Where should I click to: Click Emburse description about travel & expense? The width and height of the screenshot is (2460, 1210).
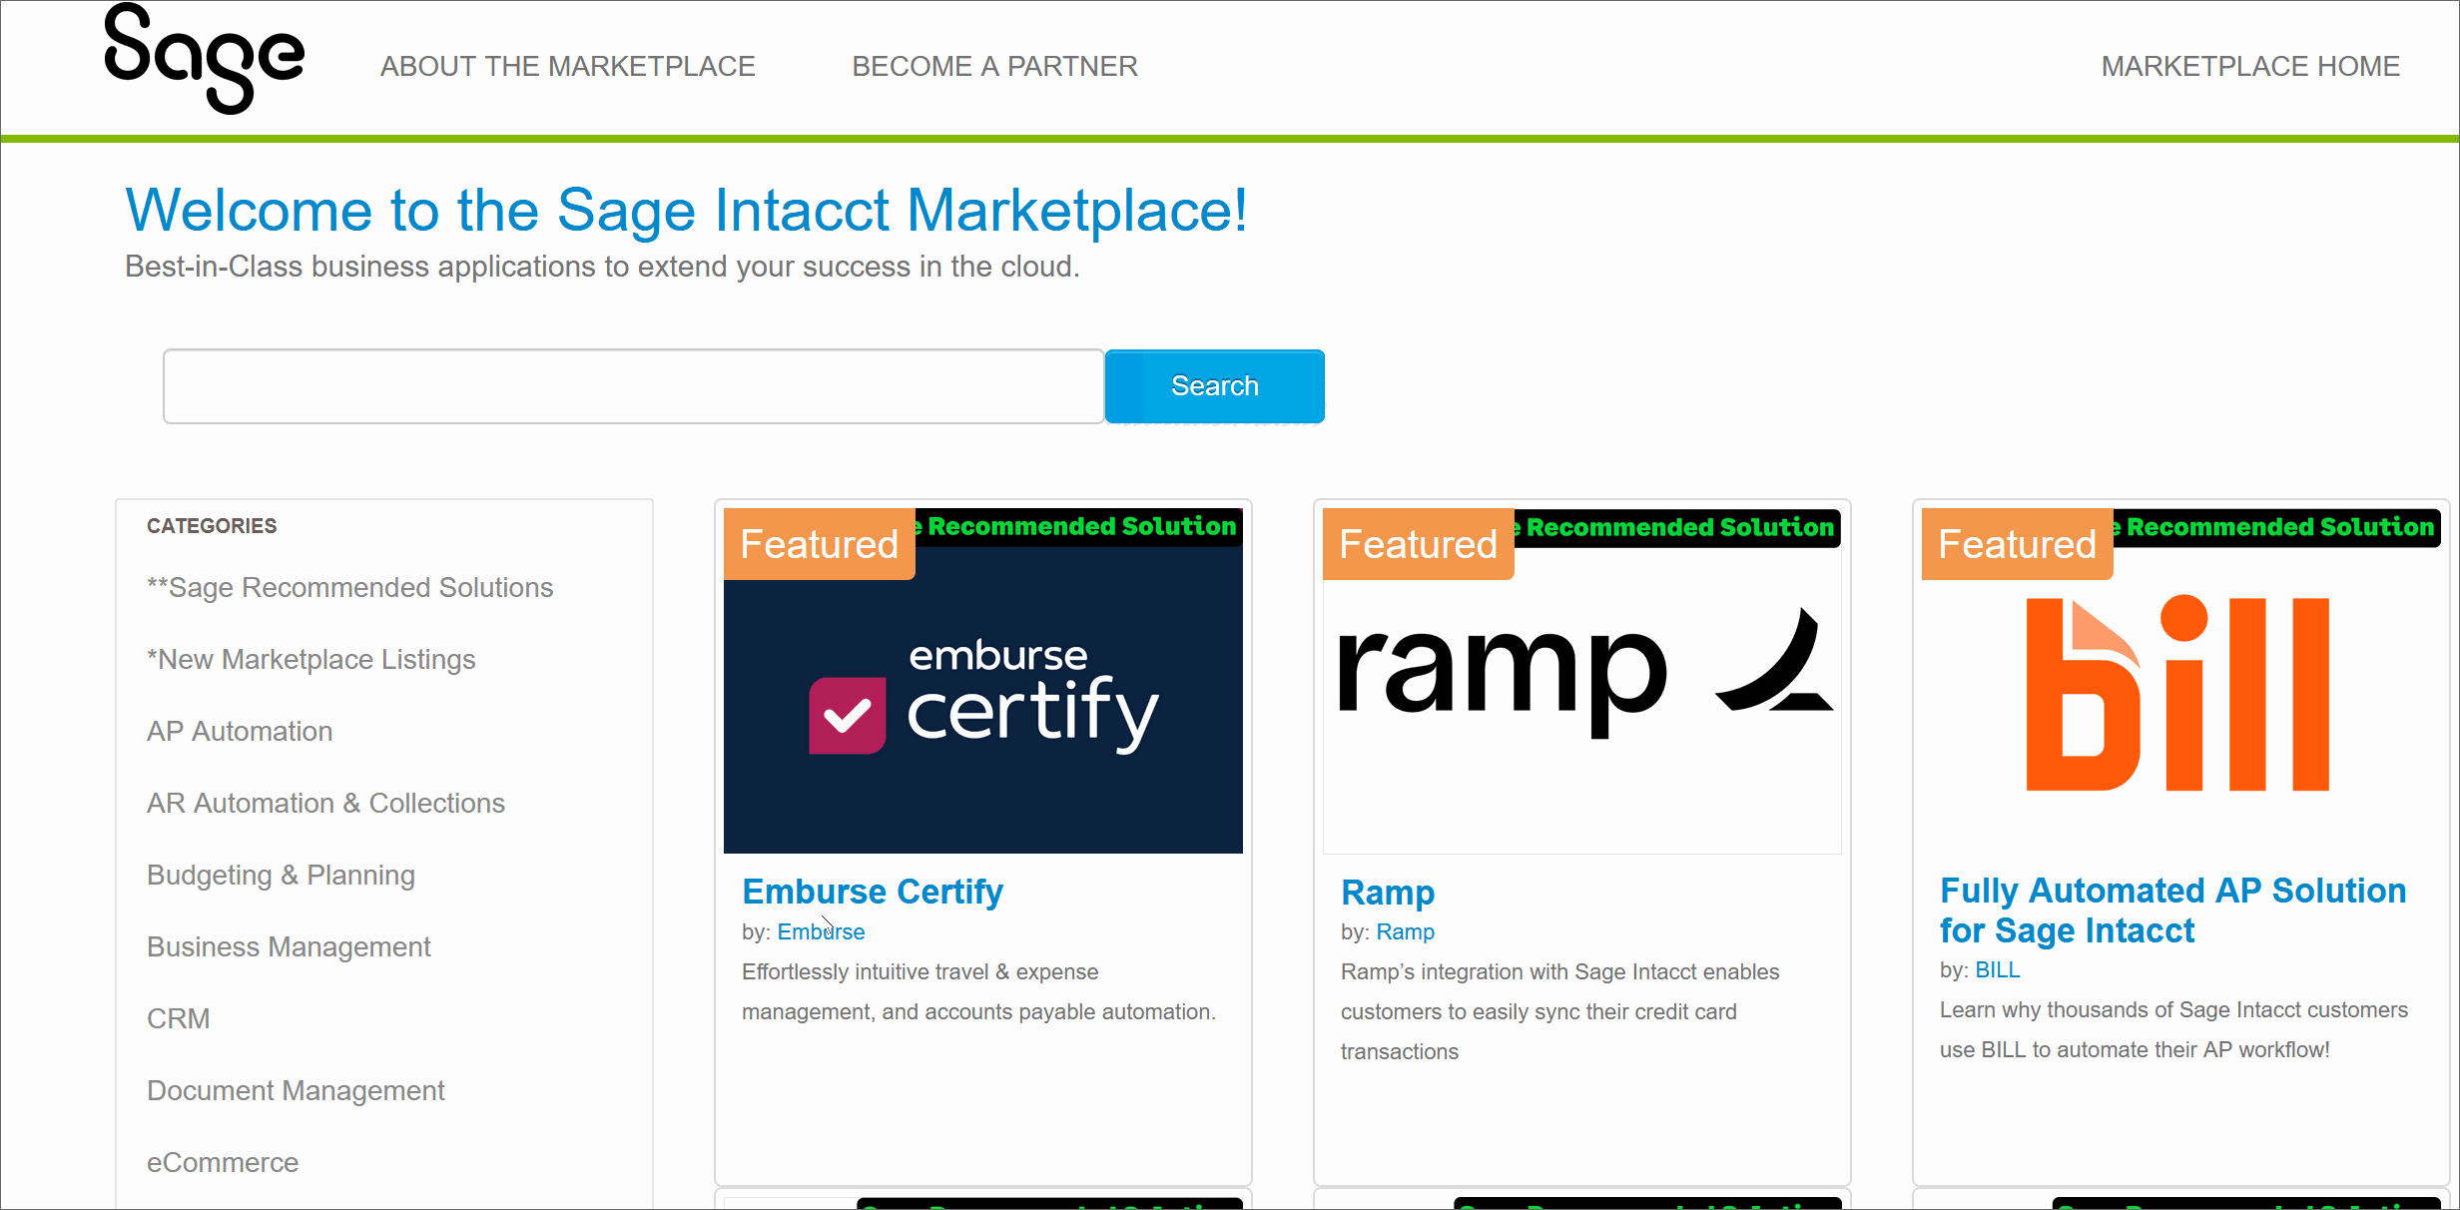[978, 991]
